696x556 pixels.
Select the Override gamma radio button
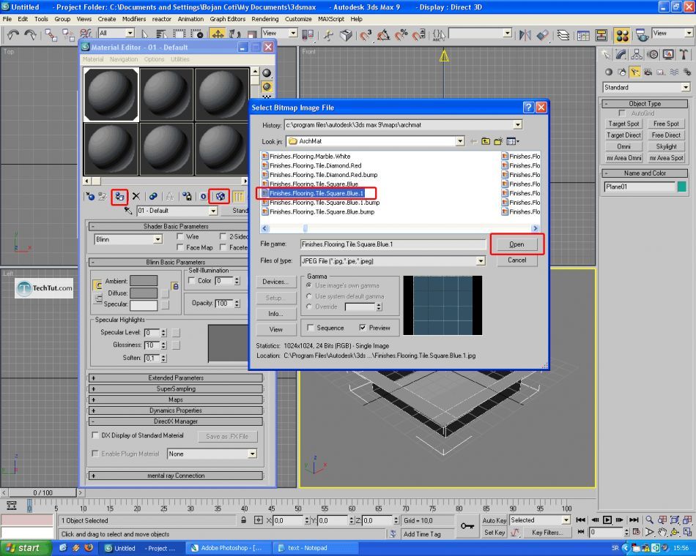309,307
